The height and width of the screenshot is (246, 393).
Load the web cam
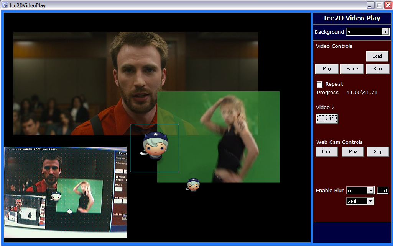point(327,152)
